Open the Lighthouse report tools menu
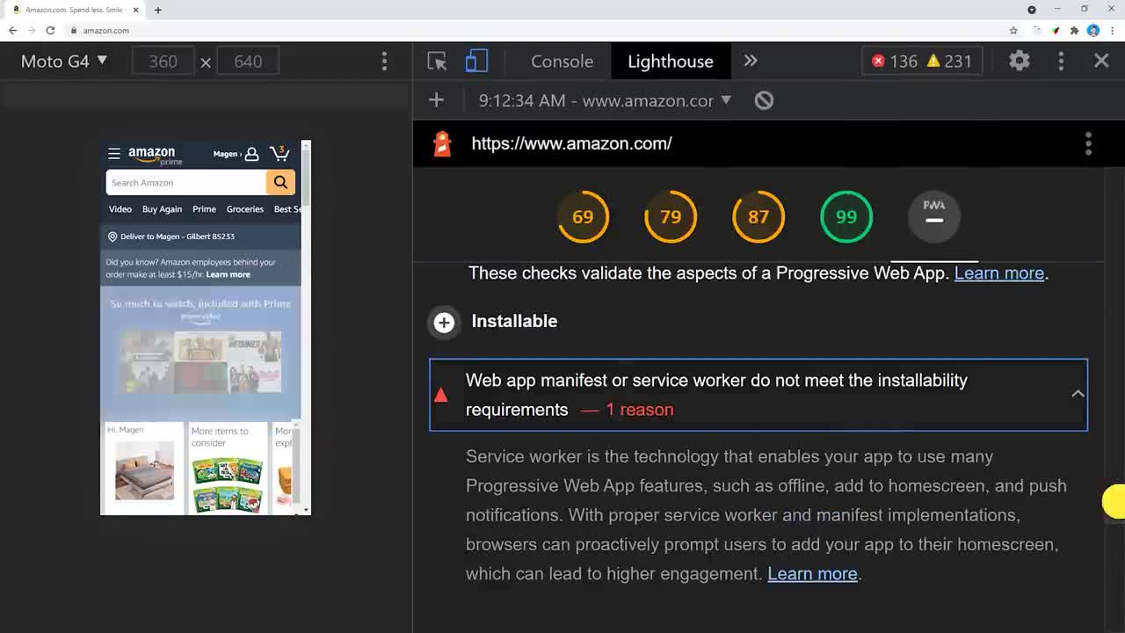 pos(1088,143)
